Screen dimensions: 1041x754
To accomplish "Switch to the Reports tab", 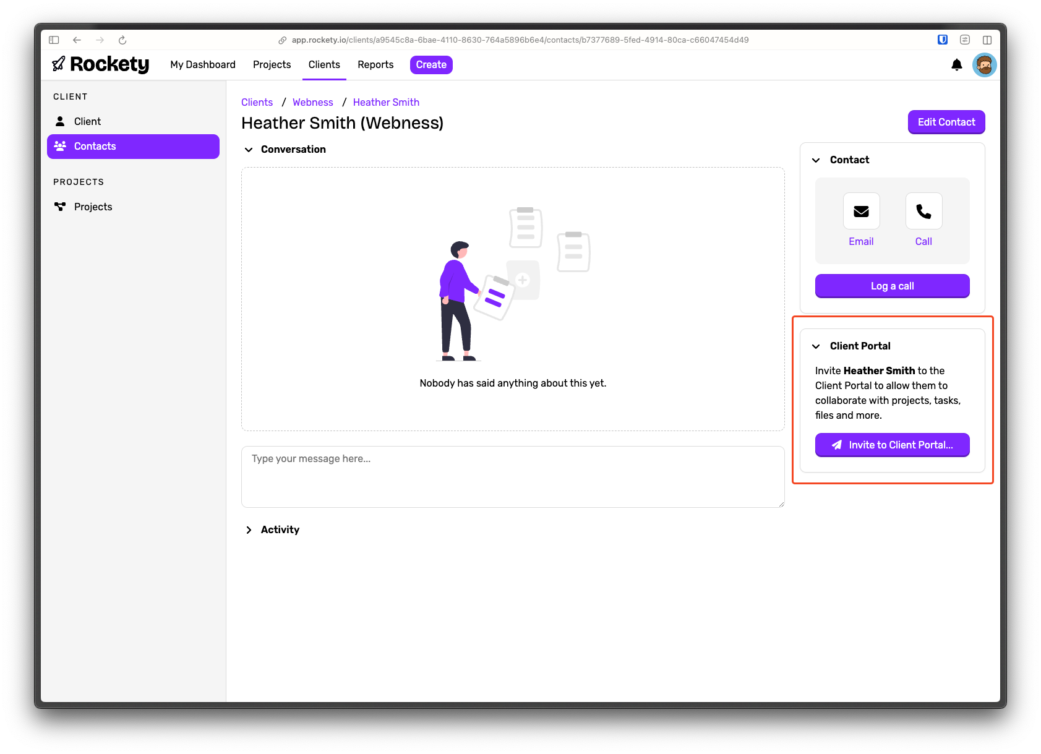I will coord(375,64).
